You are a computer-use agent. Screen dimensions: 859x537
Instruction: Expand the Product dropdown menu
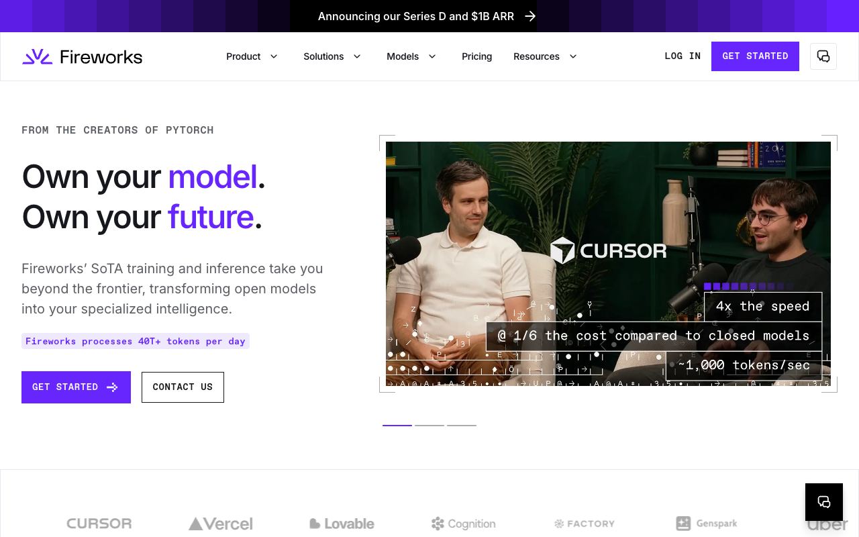(252, 56)
